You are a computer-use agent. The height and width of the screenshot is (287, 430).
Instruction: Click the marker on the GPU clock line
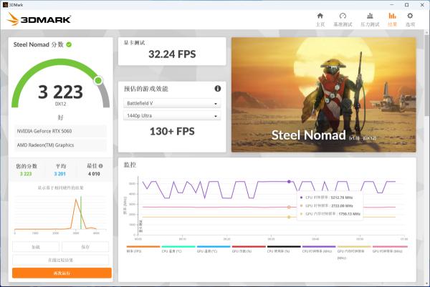[x=289, y=207]
